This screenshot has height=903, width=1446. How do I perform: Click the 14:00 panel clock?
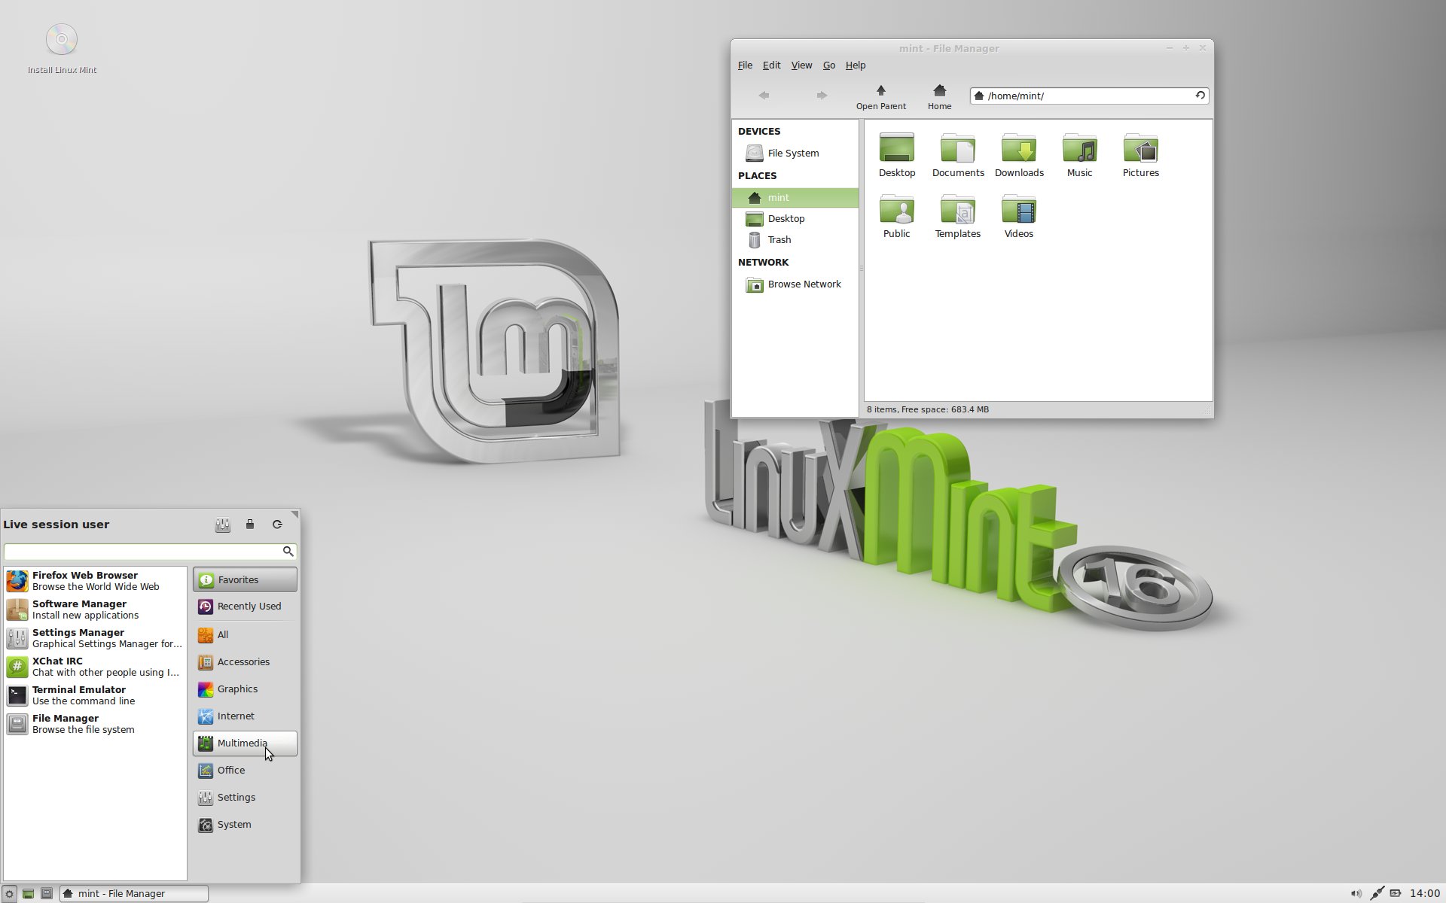point(1425,894)
